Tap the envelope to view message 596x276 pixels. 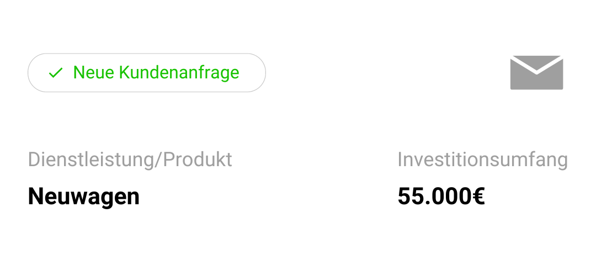(536, 73)
